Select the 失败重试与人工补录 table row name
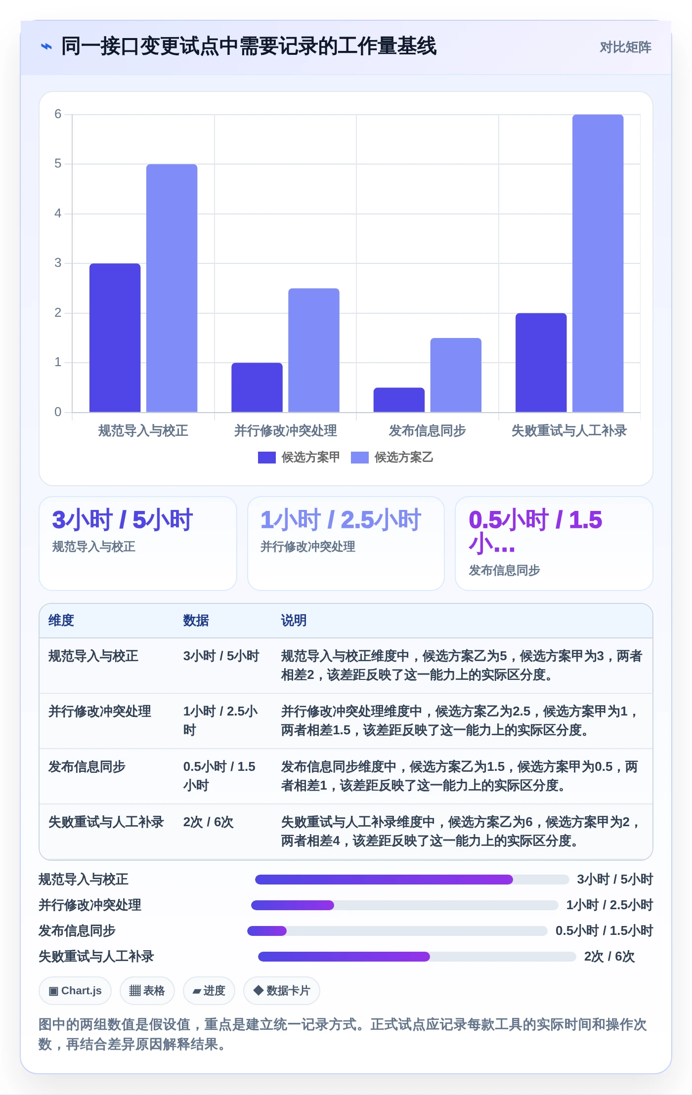Image resolution: width=692 pixels, height=1095 pixels. [x=106, y=822]
